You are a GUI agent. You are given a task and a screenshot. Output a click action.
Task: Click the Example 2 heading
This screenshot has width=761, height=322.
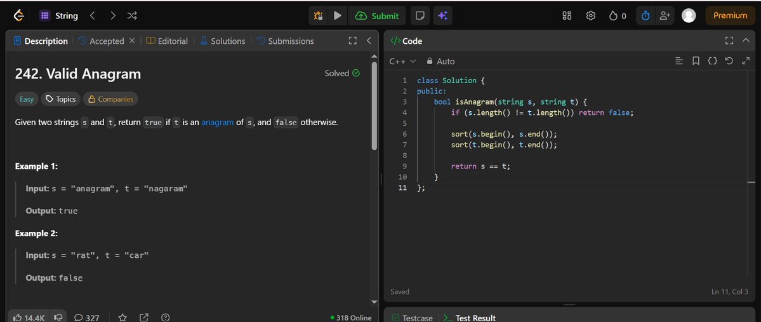click(x=36, y=233)
